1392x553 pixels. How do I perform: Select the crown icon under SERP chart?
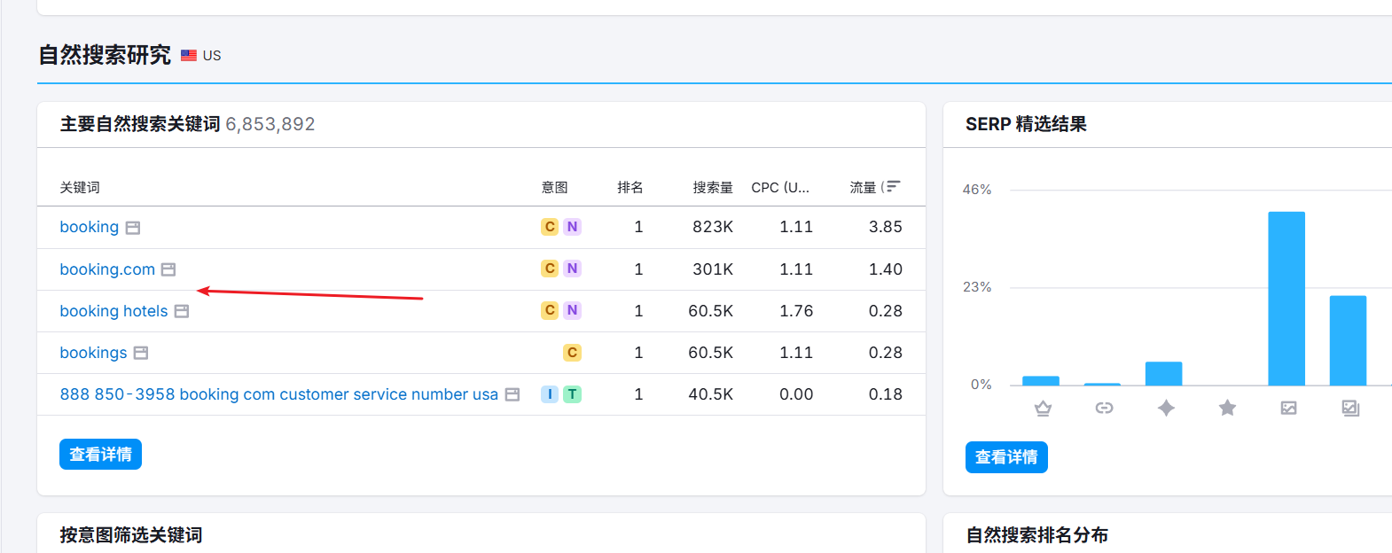coord(1043,408)
